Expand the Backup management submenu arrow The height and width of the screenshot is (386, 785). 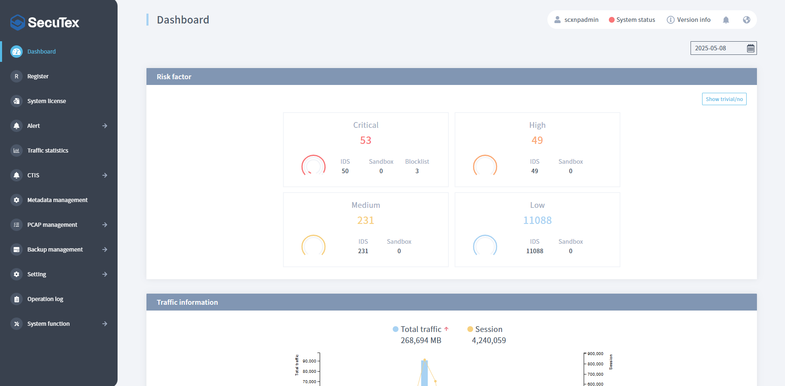[105, 249]
